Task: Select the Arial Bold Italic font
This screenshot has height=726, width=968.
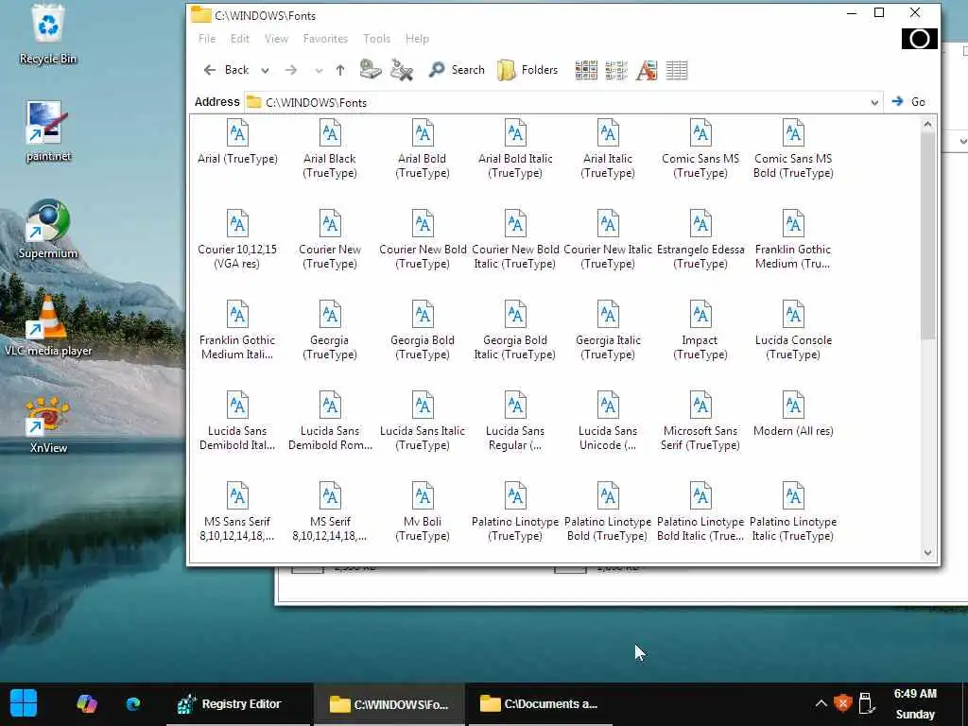Action: (x=515, y=148)
